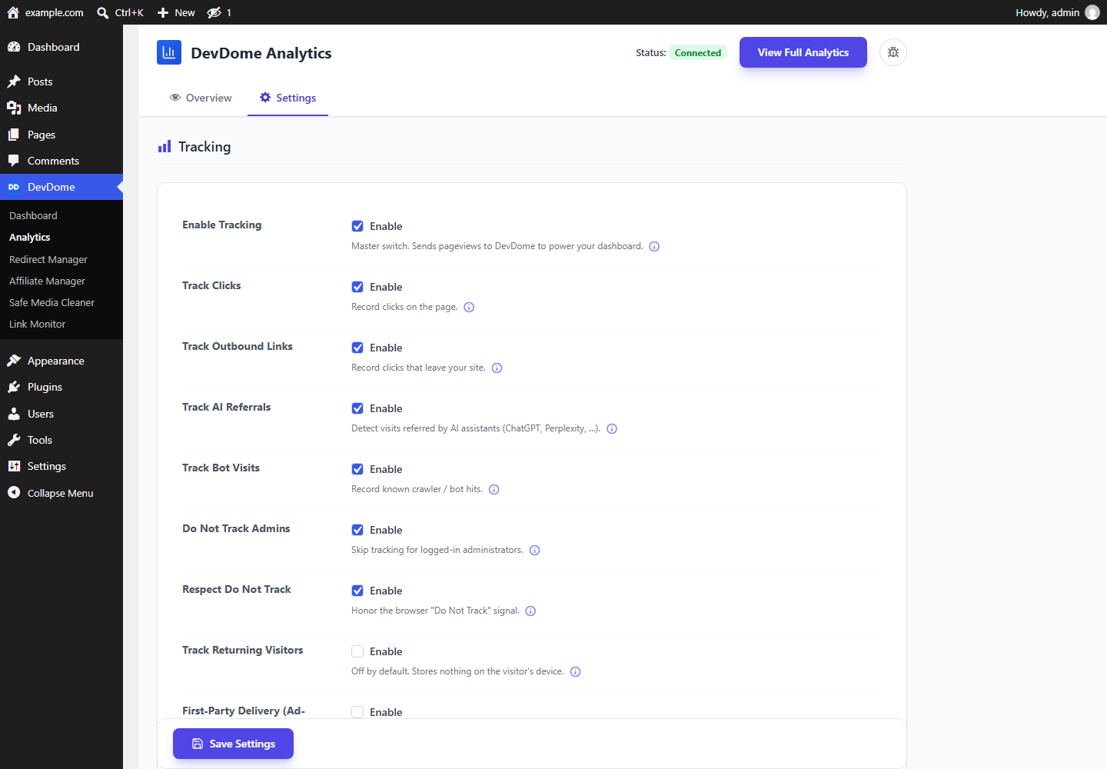Uncheck the Do Not Track Admins checkbox

click(x=357, y=530)
